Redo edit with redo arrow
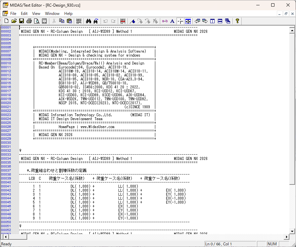296x247 pixels. tap(113, 21)
